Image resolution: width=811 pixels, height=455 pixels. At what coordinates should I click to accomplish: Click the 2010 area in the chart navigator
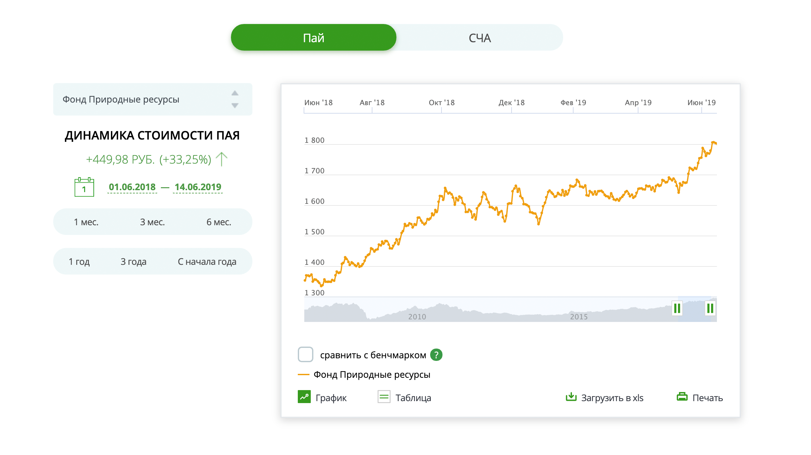(417, 317)
